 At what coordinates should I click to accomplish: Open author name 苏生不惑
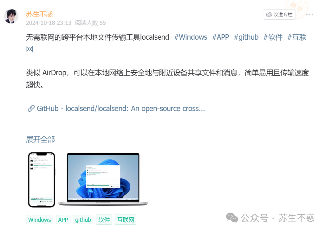(39, 14)
